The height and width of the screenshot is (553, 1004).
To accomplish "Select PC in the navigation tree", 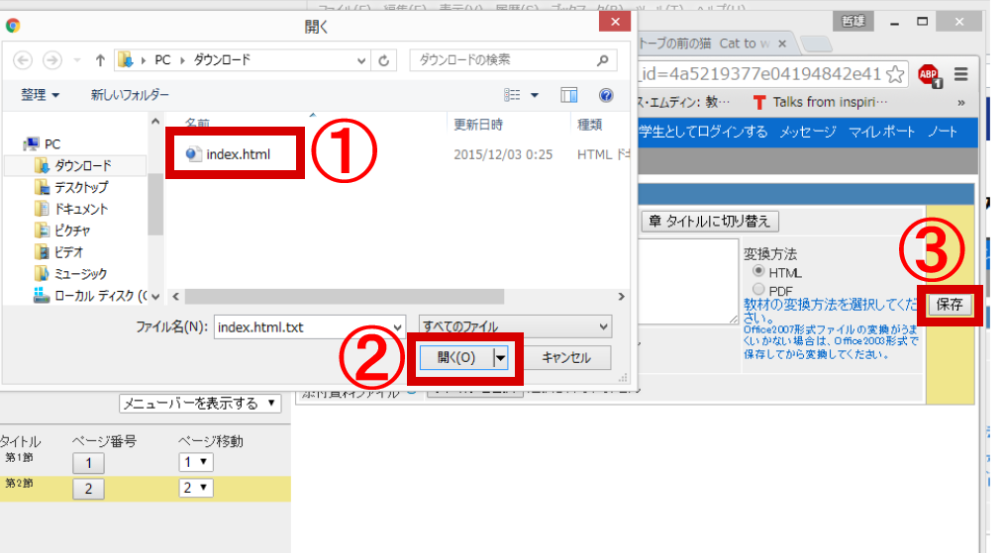I will pos(42,144).
